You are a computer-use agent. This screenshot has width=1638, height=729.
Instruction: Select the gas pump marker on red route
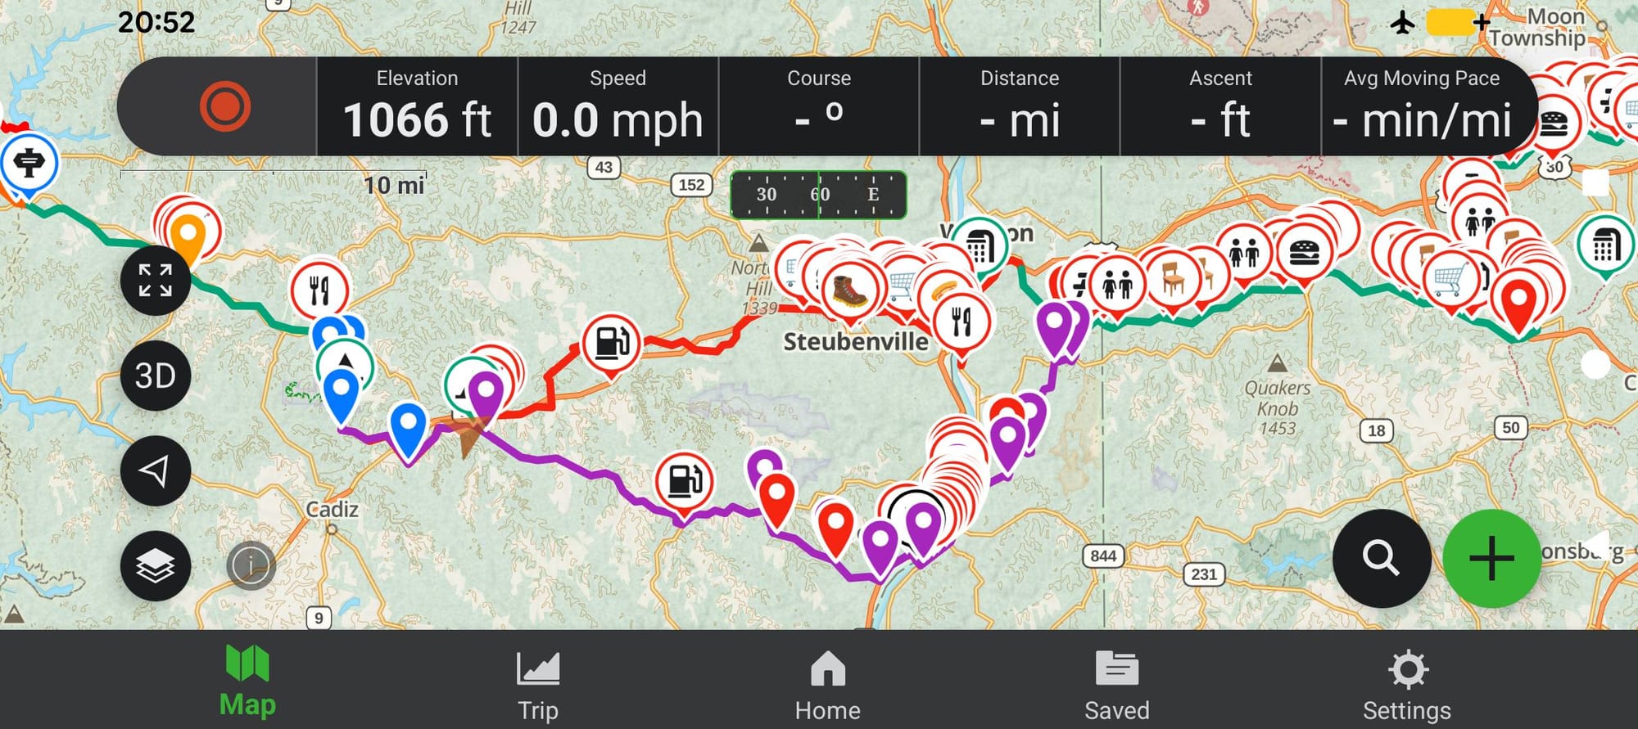[611, 343]
